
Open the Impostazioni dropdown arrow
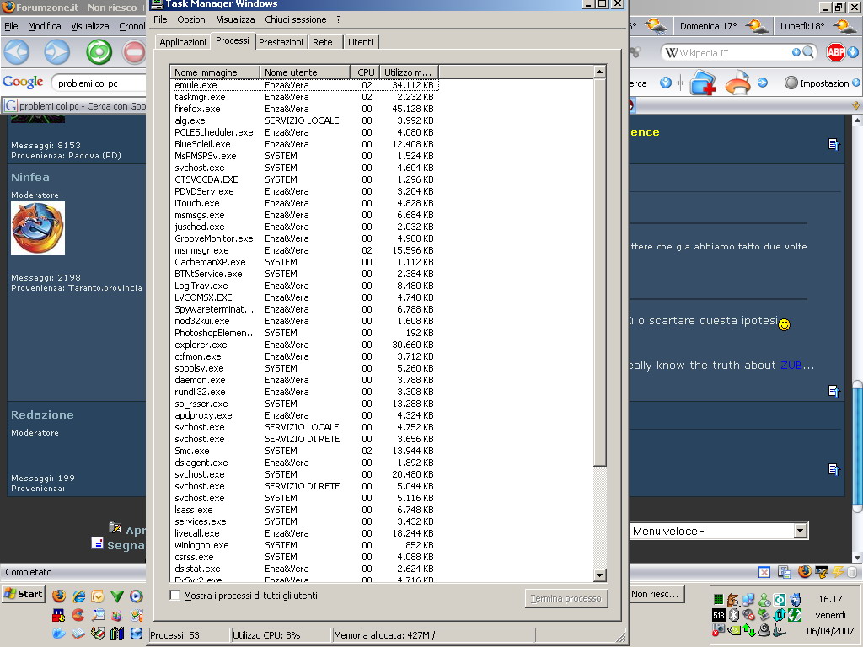pos(856,83)
